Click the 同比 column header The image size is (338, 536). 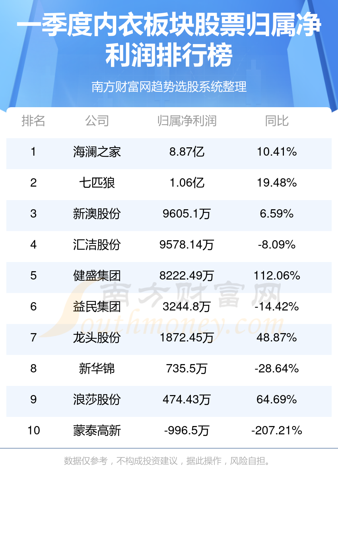coord(277,120)
